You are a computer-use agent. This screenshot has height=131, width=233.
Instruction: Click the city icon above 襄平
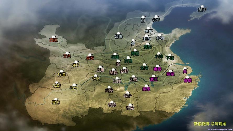pos(202,6)
